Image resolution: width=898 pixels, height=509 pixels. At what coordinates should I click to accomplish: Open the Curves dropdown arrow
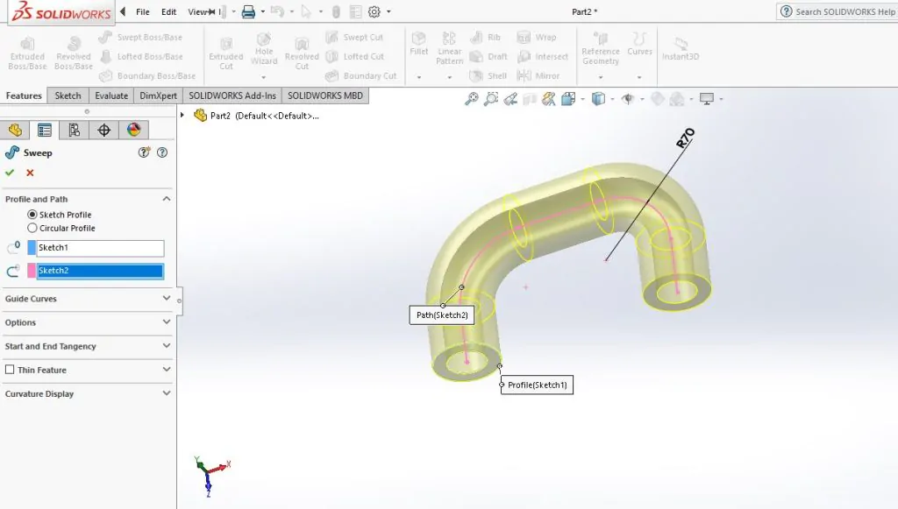tap(639, 76)
